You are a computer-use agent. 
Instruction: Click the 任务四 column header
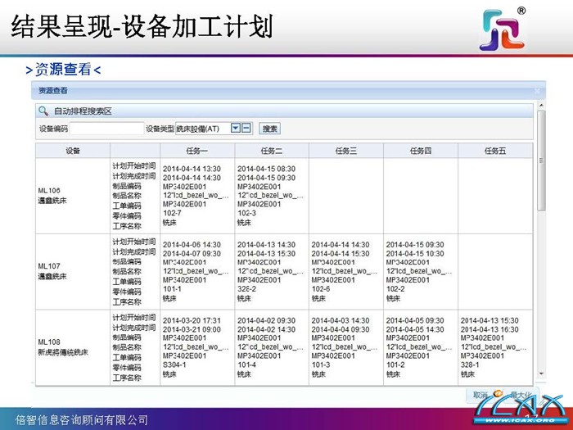pyautogui.click(x=421, y=151)
